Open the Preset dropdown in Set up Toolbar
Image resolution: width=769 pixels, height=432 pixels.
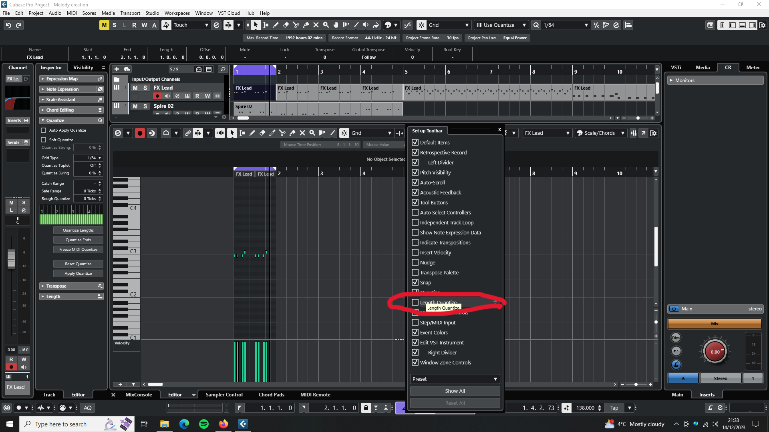[x=455, y=379]
